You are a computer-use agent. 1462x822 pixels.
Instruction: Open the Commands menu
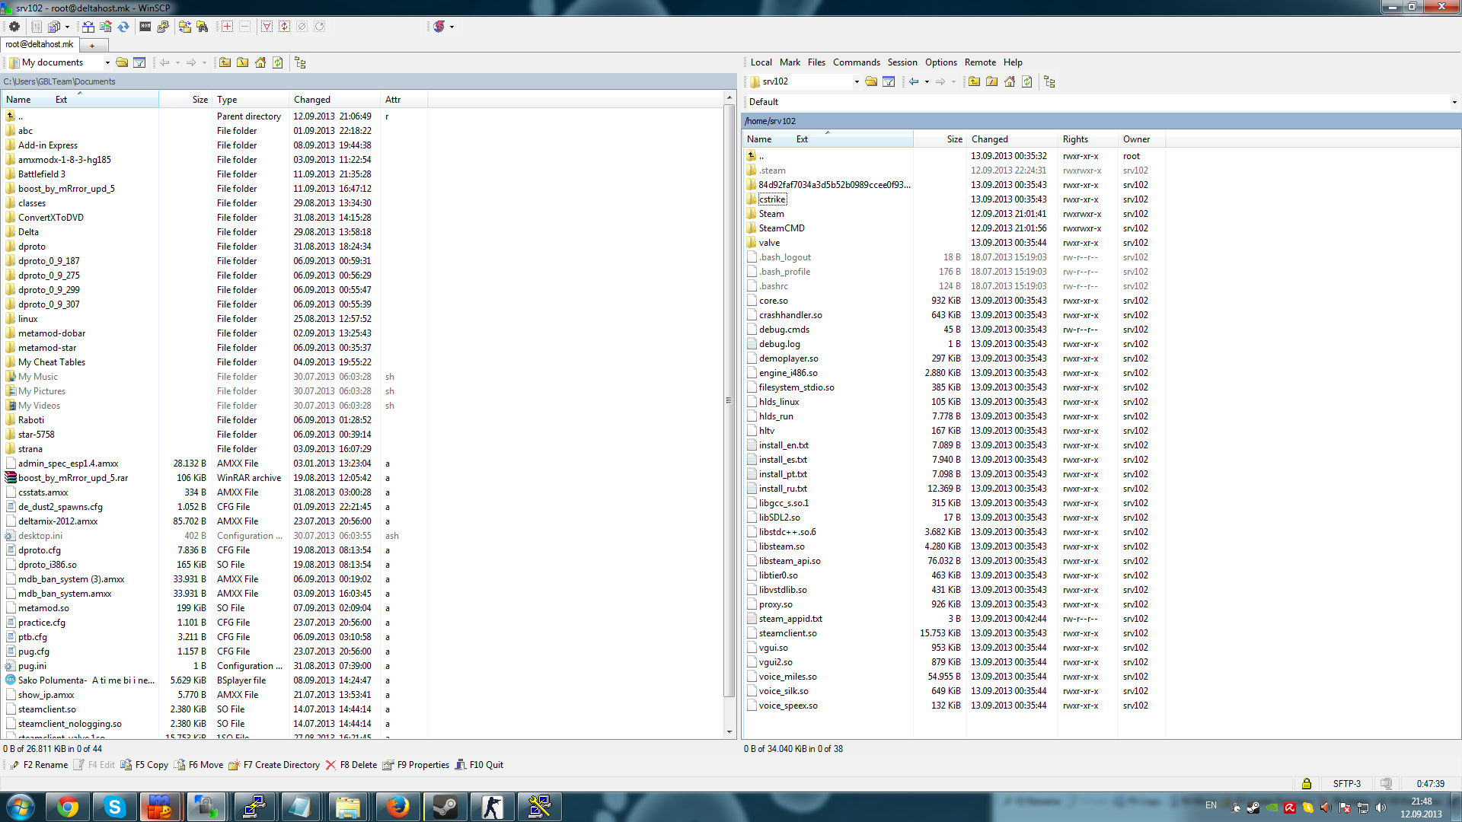pyautogui.click(x=856, y=62)
